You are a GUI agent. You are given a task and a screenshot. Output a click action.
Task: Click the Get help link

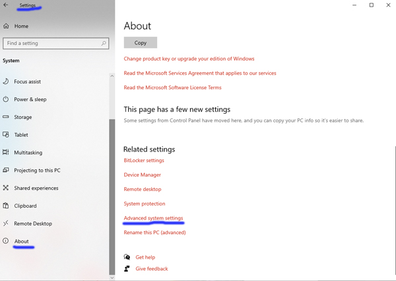pyautogui.click(x=145, y=257)
